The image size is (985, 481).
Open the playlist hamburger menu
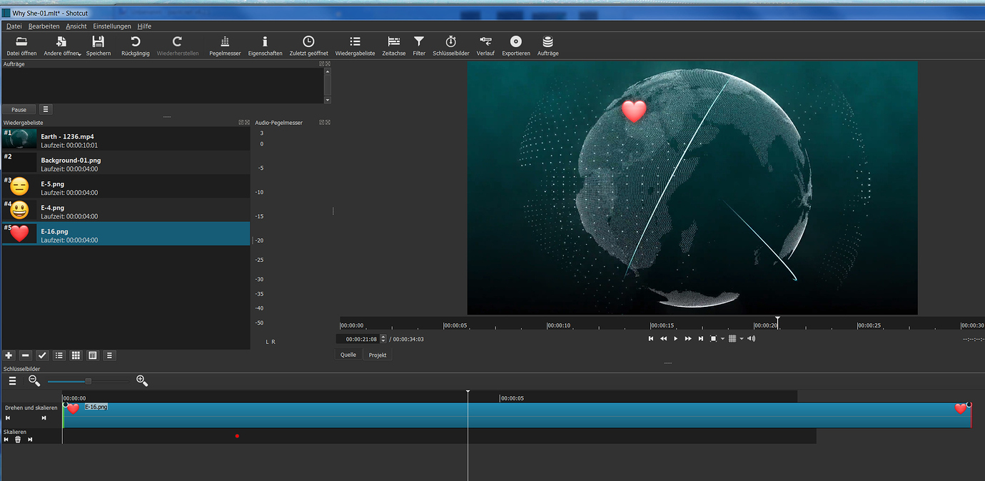(109, 355)
